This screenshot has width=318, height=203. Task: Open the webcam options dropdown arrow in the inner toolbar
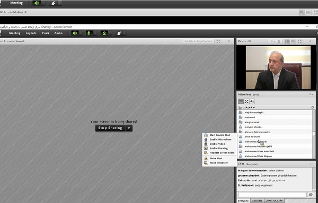pos(110,33)
